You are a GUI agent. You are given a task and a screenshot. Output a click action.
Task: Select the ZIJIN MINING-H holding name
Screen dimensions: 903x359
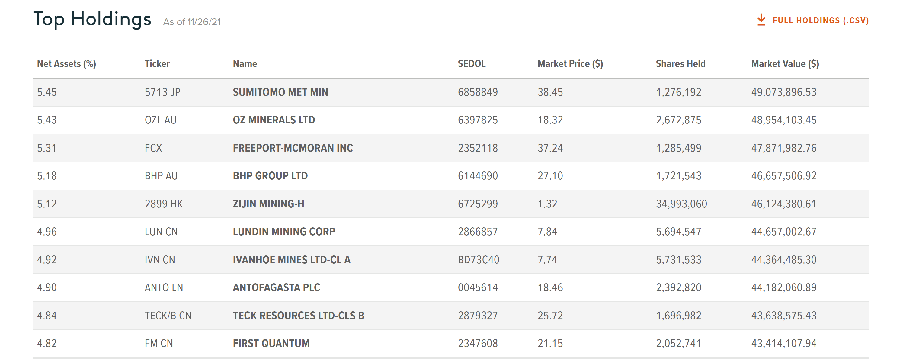click(268, 204)
